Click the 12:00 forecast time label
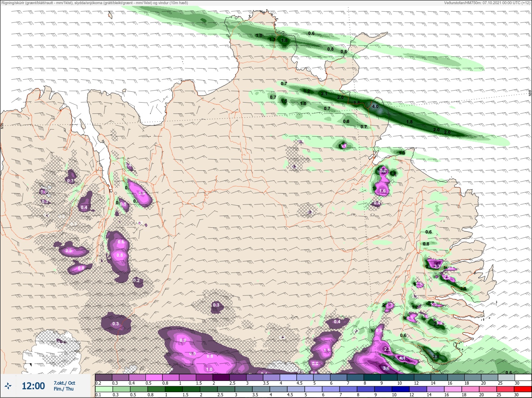 pyautogui.click(x=33, y=386)
